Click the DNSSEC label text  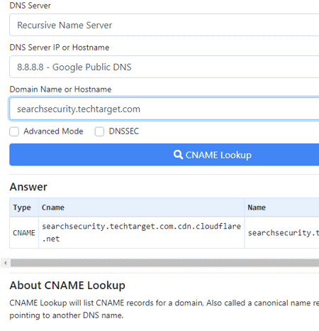point(124,131)
